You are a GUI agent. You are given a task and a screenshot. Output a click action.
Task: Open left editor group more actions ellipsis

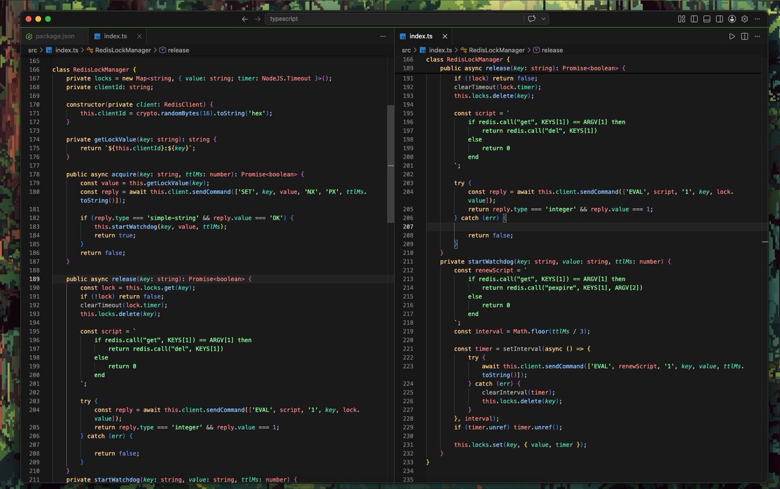click(383, 36)
